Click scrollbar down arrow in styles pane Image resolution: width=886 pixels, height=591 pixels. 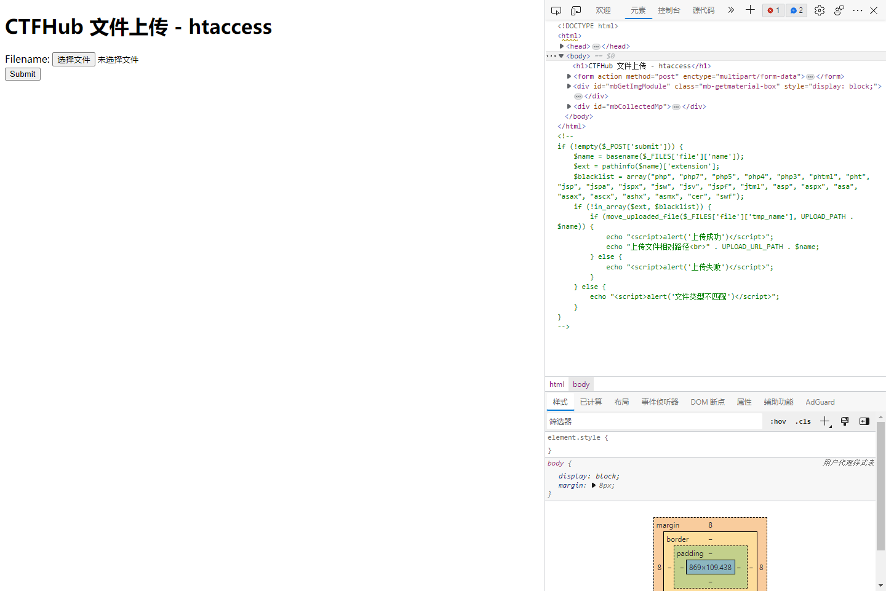tap(880, 585)
